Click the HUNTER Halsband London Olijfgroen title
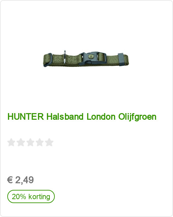 [x=82, y=117]
